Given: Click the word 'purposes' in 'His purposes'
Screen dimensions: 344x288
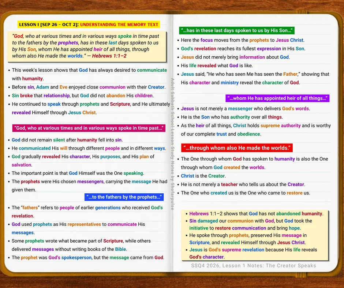Looking at the screenshot, I should (x=111, y=157).
